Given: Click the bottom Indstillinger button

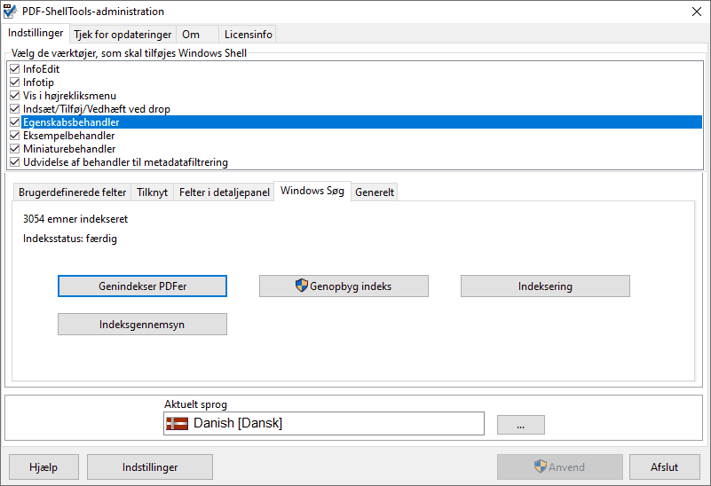Looking at the screenshot, I should (150, 467).
